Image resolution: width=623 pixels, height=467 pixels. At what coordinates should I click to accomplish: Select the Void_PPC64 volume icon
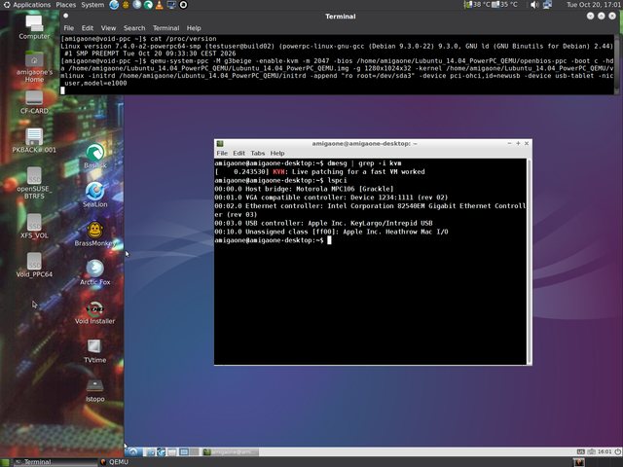[x=34, y=265]
